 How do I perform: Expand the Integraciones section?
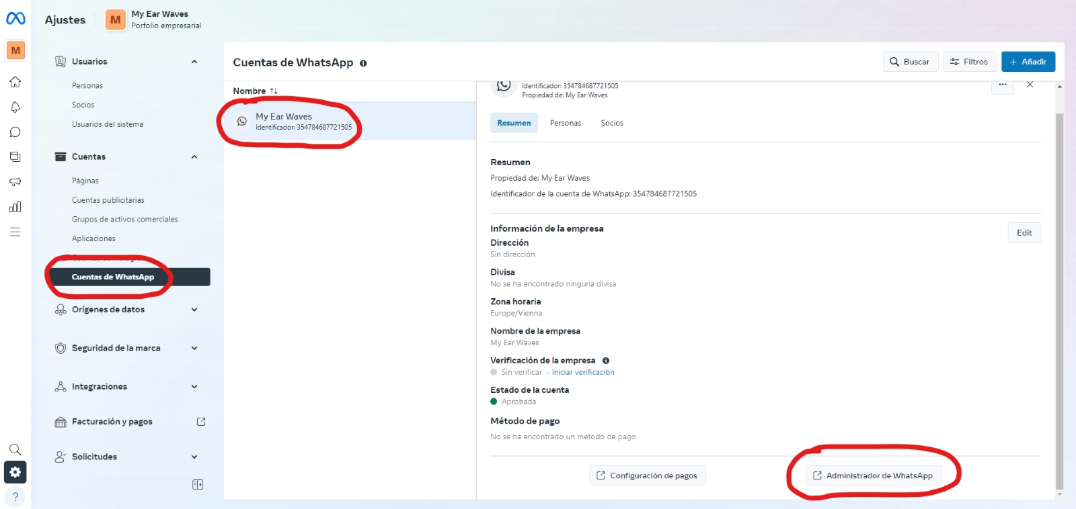[x=194, y=387]
